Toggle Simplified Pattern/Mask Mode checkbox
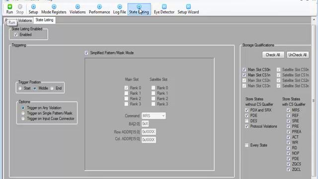The image size is (318, 179). (x=86, y=53)
